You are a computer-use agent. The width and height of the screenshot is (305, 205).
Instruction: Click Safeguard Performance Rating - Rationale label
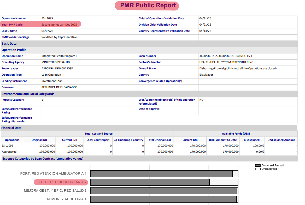pos(17,119)
